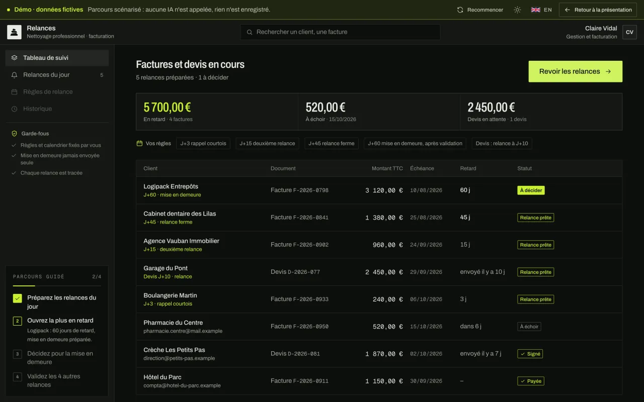Image resolution: width=644 pixels, height=402 pixels.
Task: Click the Signé badge for Crèche Les Petits Pas
Action: click(x=530, y=354)
